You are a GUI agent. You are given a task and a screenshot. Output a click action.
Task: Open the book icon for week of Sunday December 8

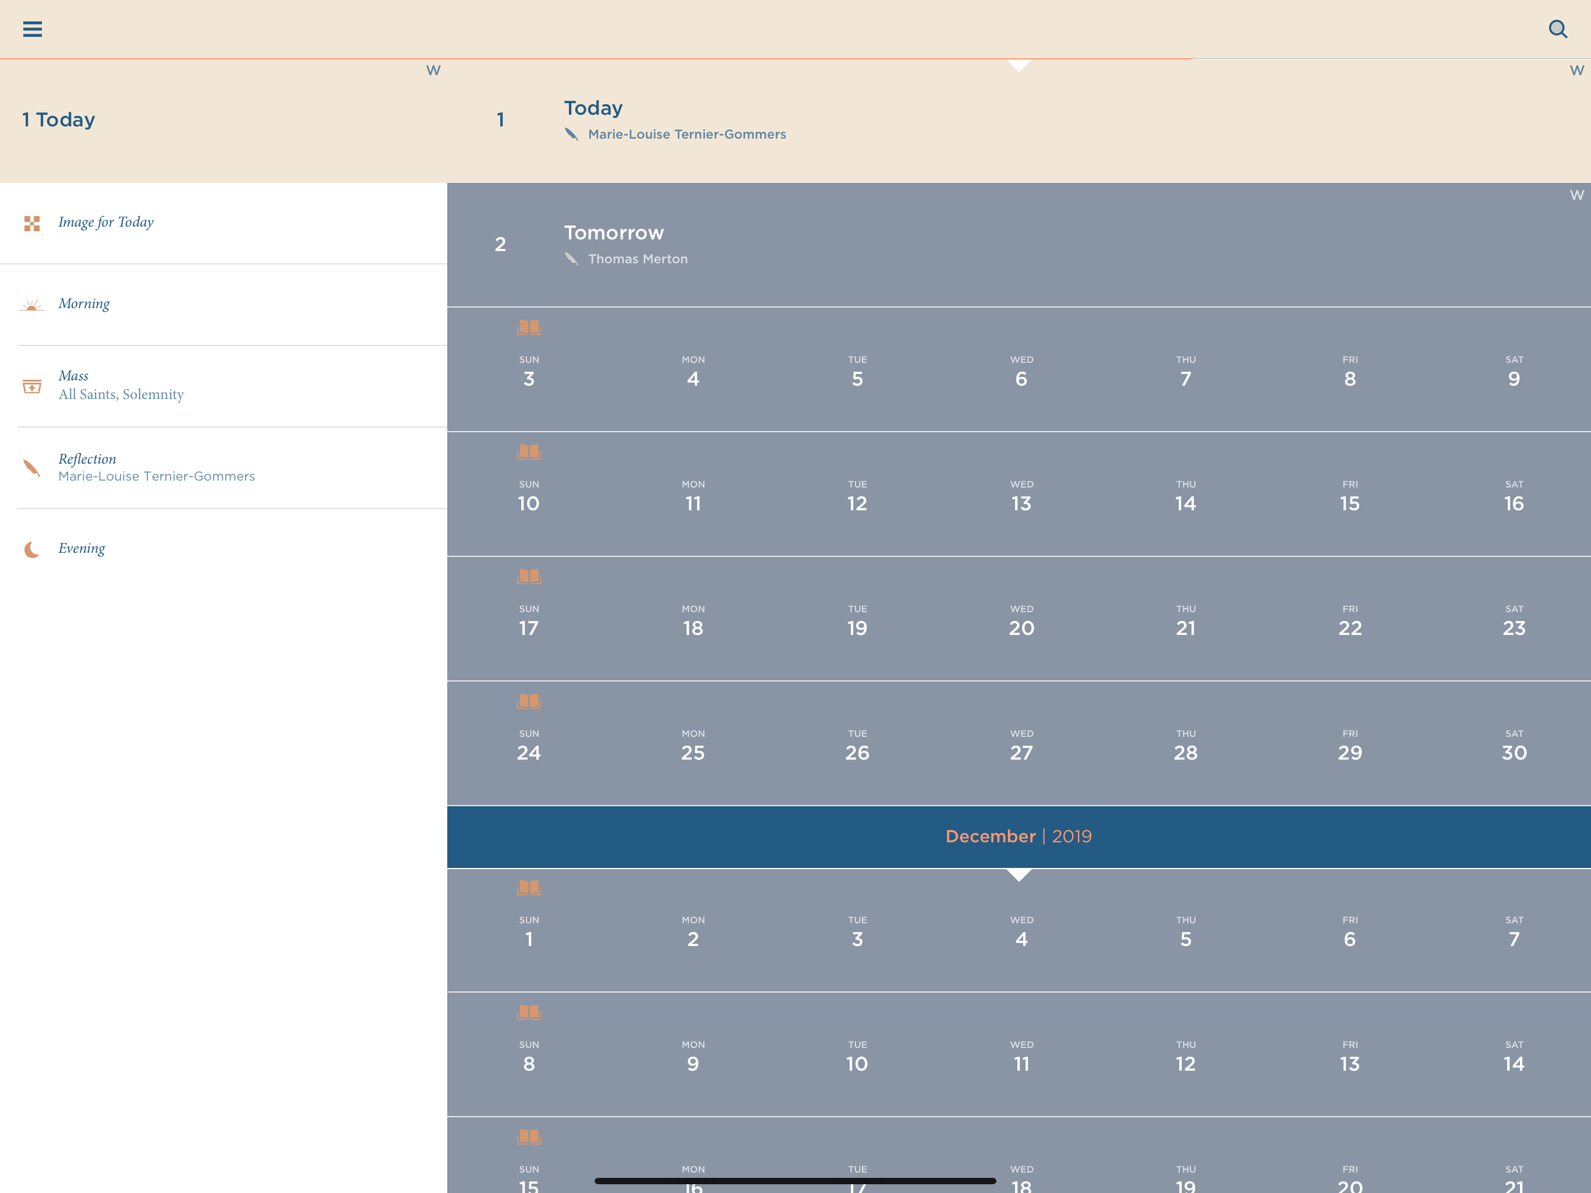(x=529, y=1012)
